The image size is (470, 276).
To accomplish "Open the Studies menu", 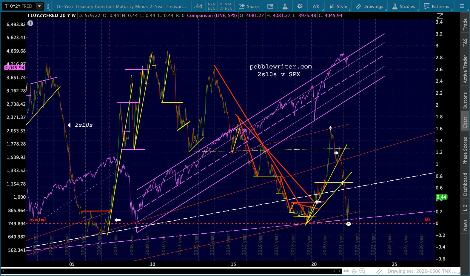I will (404, 6).
